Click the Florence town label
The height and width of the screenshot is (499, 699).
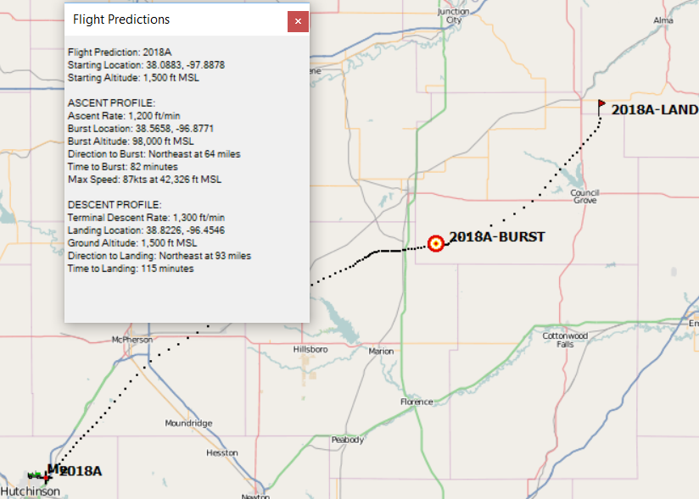point(417,402)
